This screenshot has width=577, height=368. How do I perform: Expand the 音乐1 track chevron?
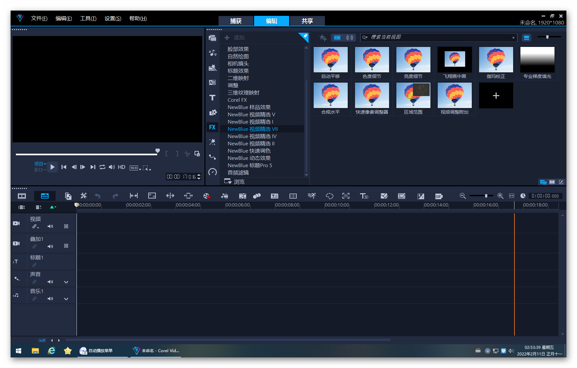coord(66,299)
